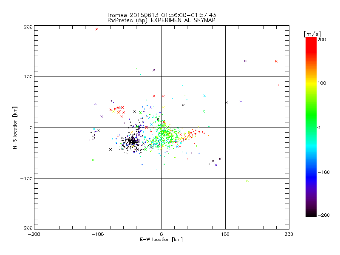340x255 pixels.
Task: Click the colorbar tick label '200'
Action: (322, 40)
